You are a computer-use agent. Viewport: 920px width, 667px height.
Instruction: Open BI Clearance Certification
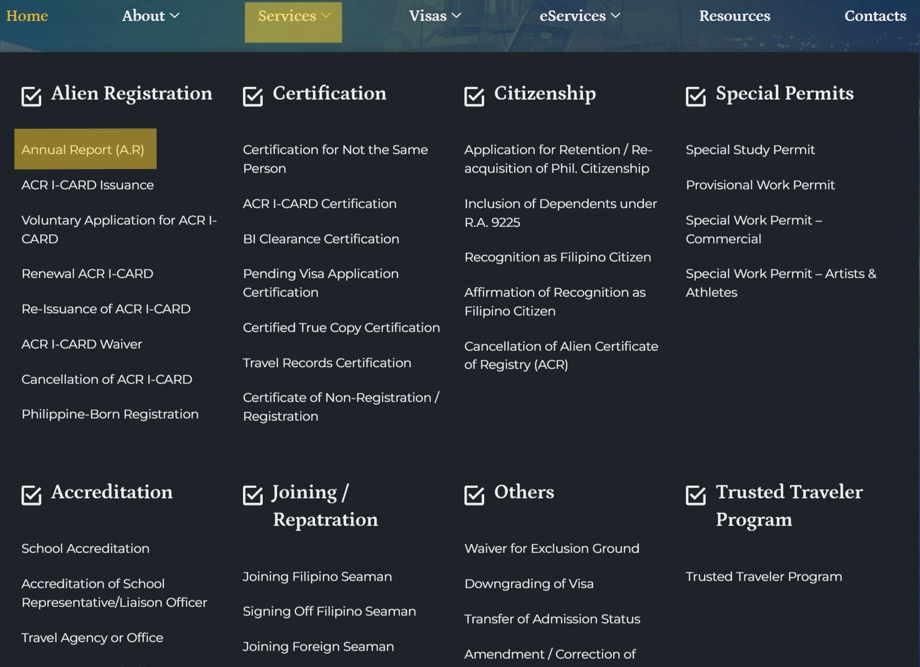pyautogui.click(x=321, y=239)
